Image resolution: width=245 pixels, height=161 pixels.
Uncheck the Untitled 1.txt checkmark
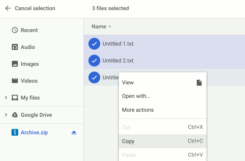click(94, 44)
